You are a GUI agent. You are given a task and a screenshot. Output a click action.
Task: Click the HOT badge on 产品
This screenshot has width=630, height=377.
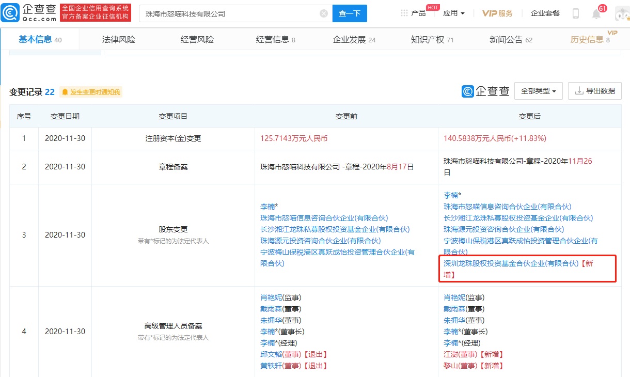point(433,7)
